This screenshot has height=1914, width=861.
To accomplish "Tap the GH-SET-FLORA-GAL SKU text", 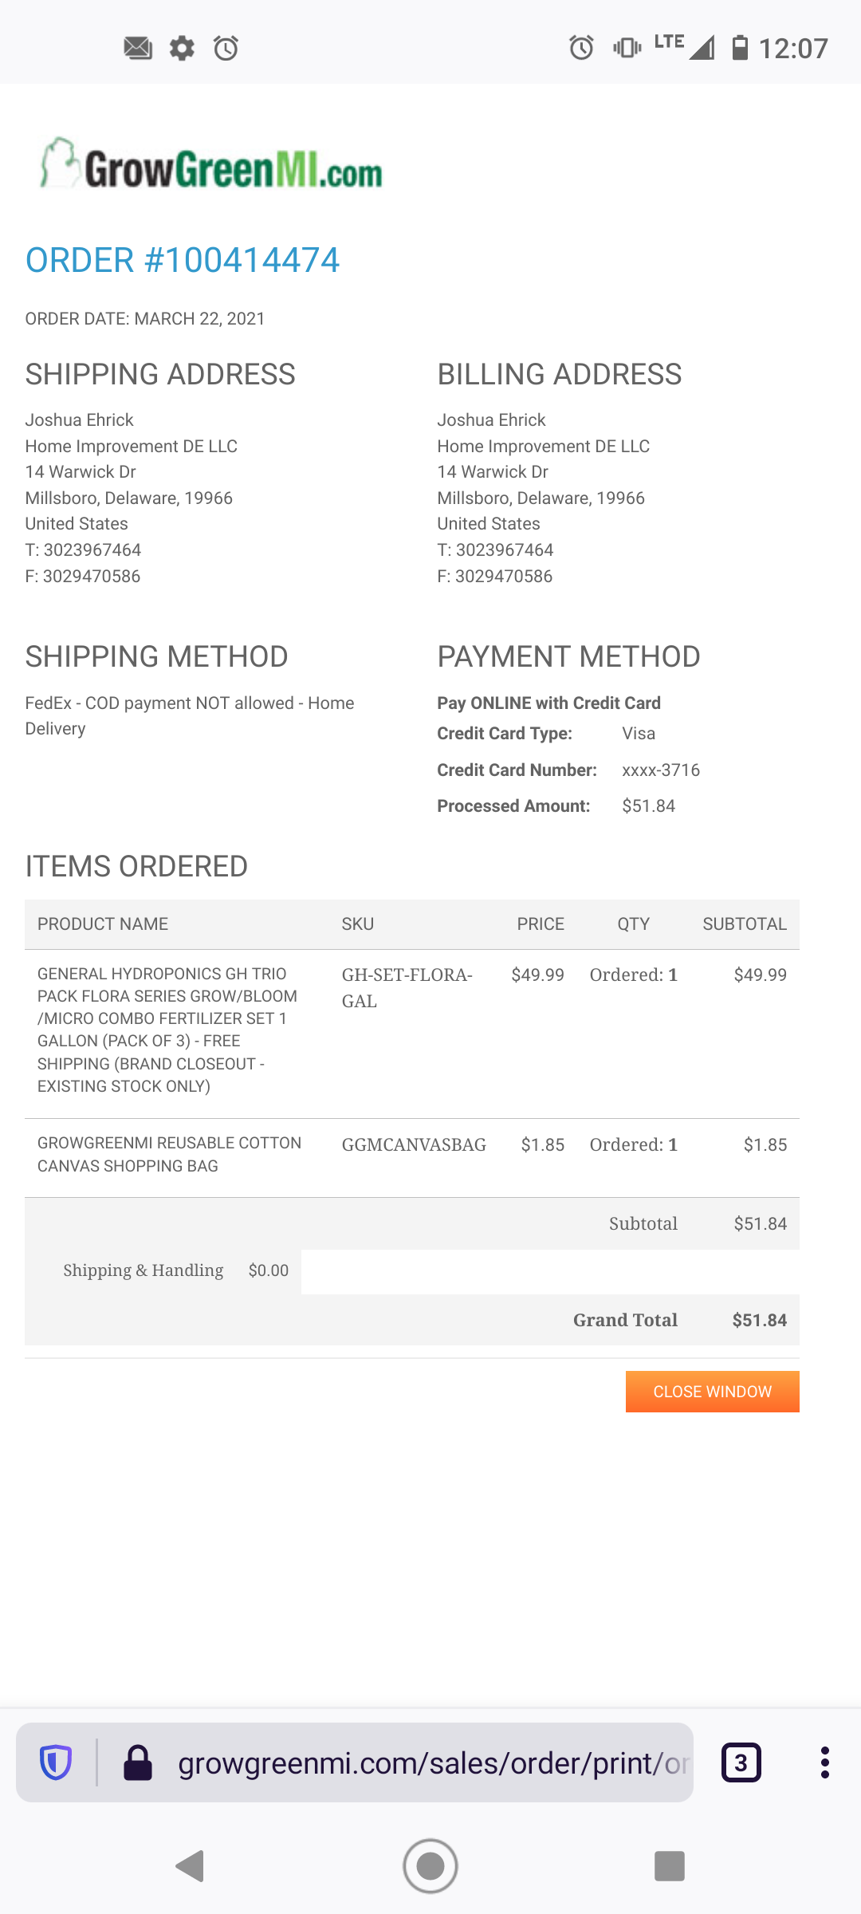I will (x=407, y=987).
